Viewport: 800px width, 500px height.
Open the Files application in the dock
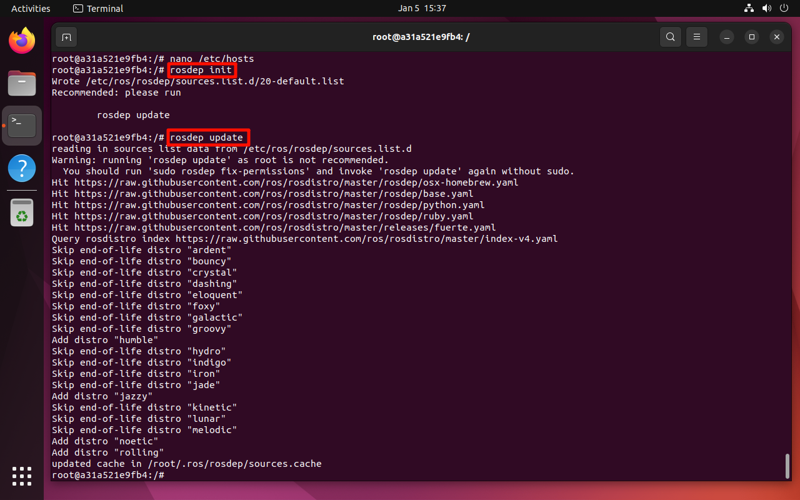pos(22,83)
